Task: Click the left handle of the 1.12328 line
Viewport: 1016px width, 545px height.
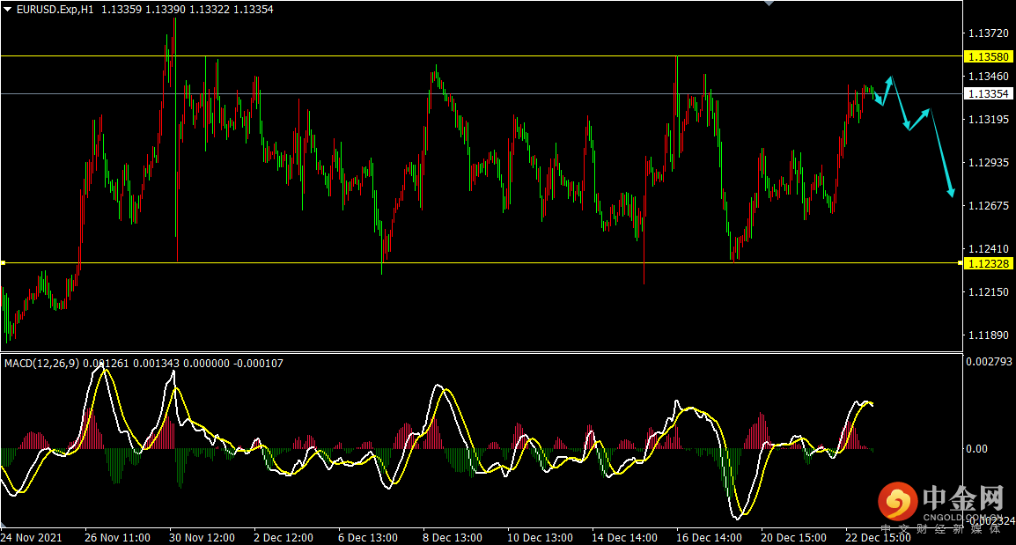Action: click(3, 263)
